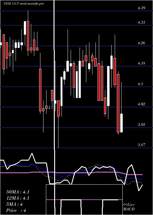Screen dimensions: 153x215
Task: Click the tall red candlestick closing near 3.95
Action: (118, 103)
